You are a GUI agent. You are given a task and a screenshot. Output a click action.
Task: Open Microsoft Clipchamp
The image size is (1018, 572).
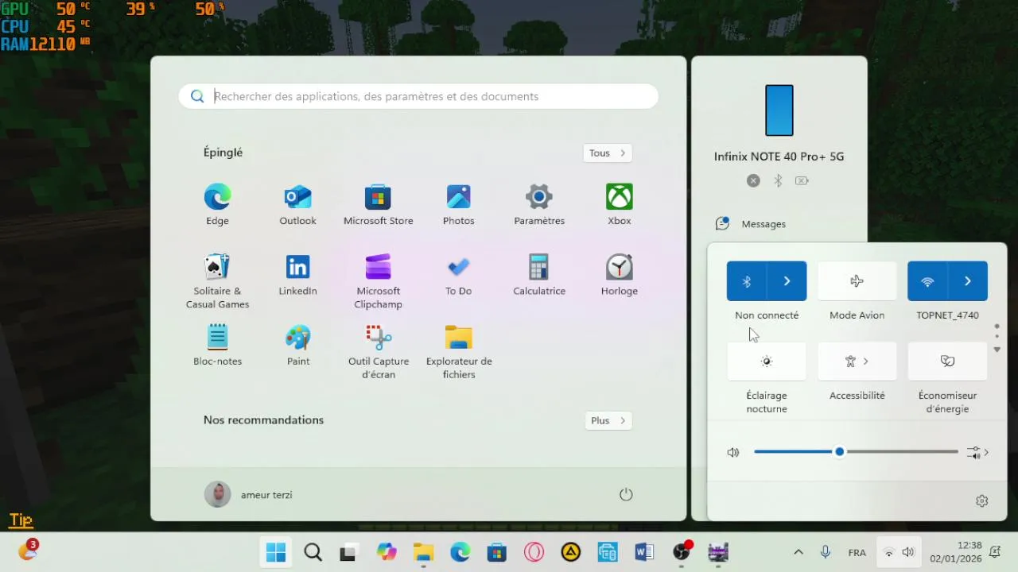[378, 281]
